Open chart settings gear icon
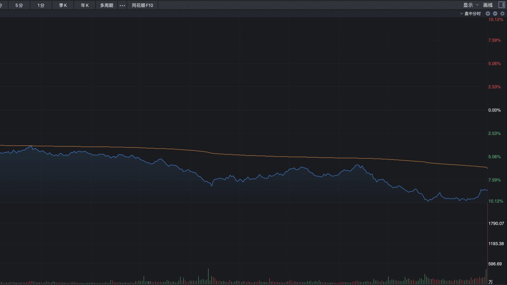 503,13
